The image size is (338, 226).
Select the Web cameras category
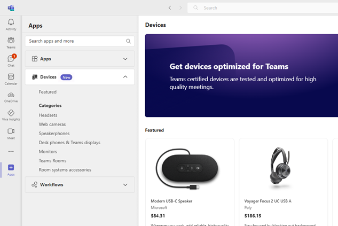[52, 124]
